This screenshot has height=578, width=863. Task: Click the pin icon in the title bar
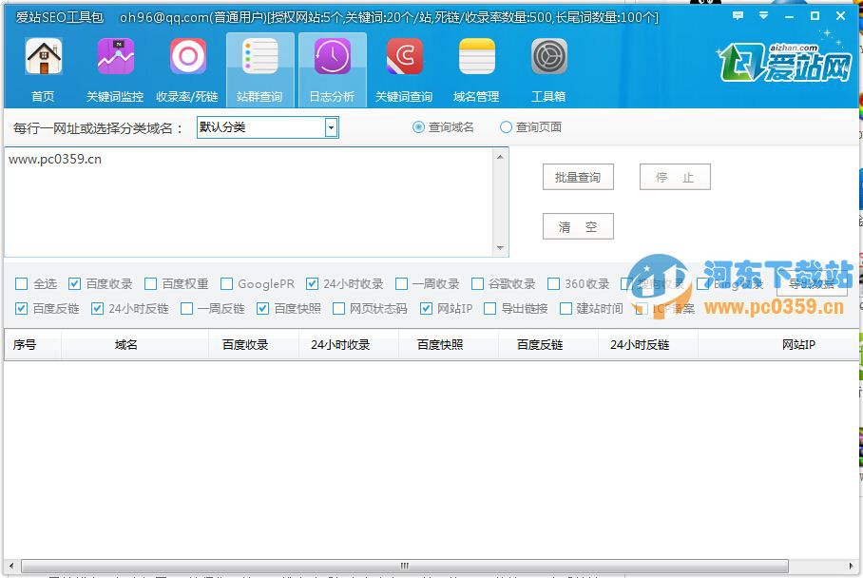762,15
